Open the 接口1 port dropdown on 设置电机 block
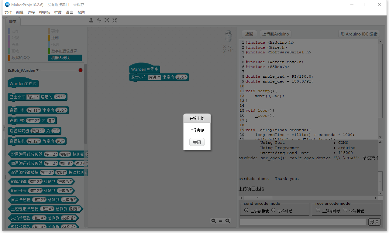The width and height of the screenshot is (389, 233). pyautogui.click(x=34, y=110)
